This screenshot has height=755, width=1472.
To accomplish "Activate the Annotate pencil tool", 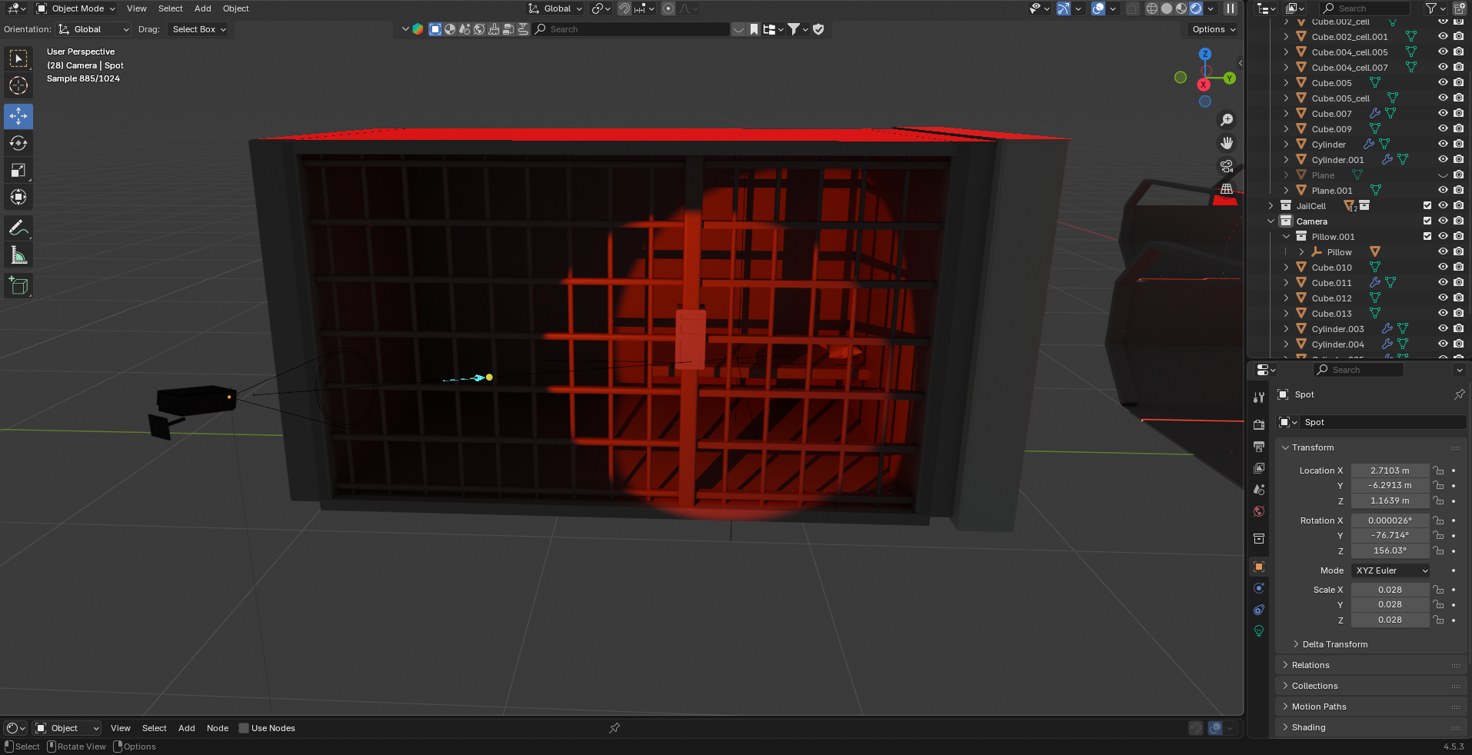I will (x=18, y=228).
